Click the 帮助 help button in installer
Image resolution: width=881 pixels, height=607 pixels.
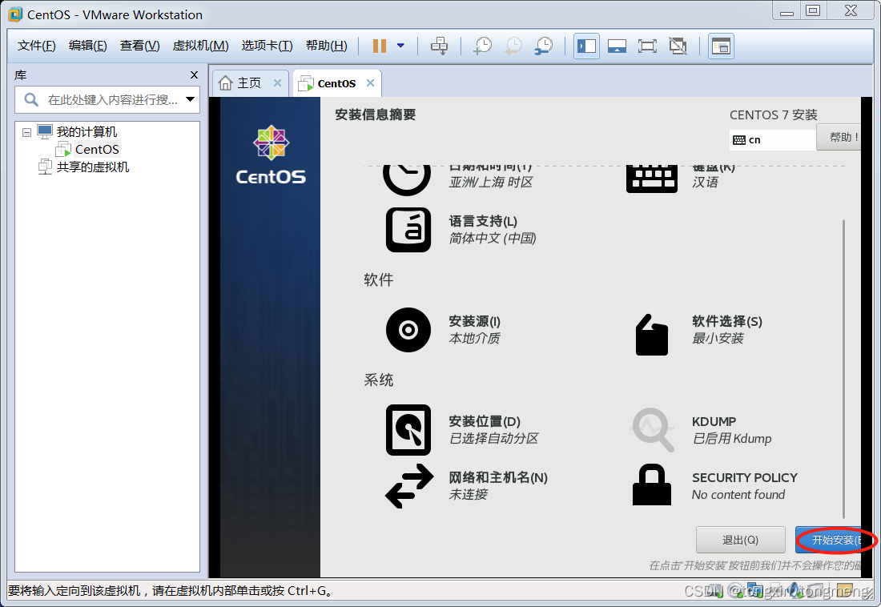tap(840, 137)
